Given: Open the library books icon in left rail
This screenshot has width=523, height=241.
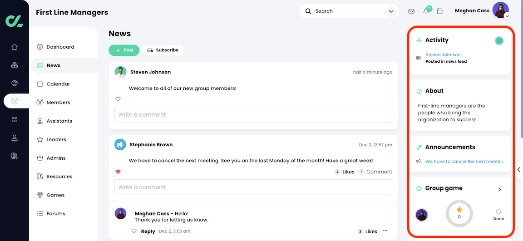Looking at the screenshot, I should point(15,156).
